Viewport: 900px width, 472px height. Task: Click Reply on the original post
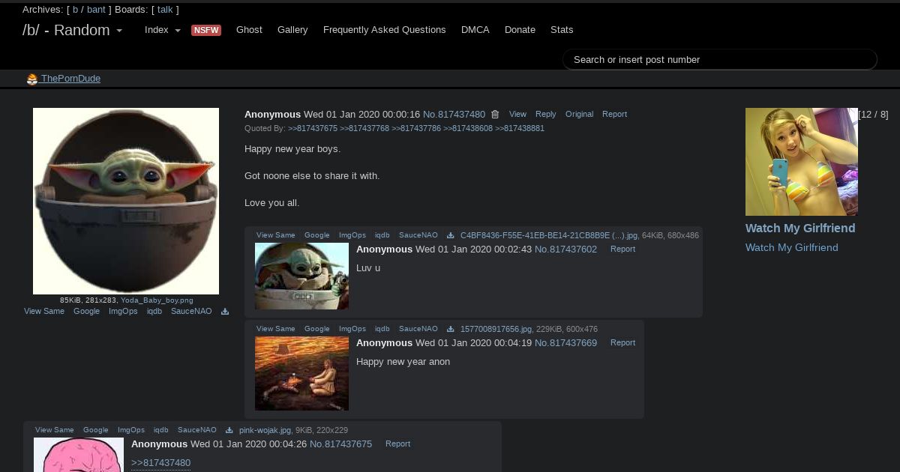545,115
